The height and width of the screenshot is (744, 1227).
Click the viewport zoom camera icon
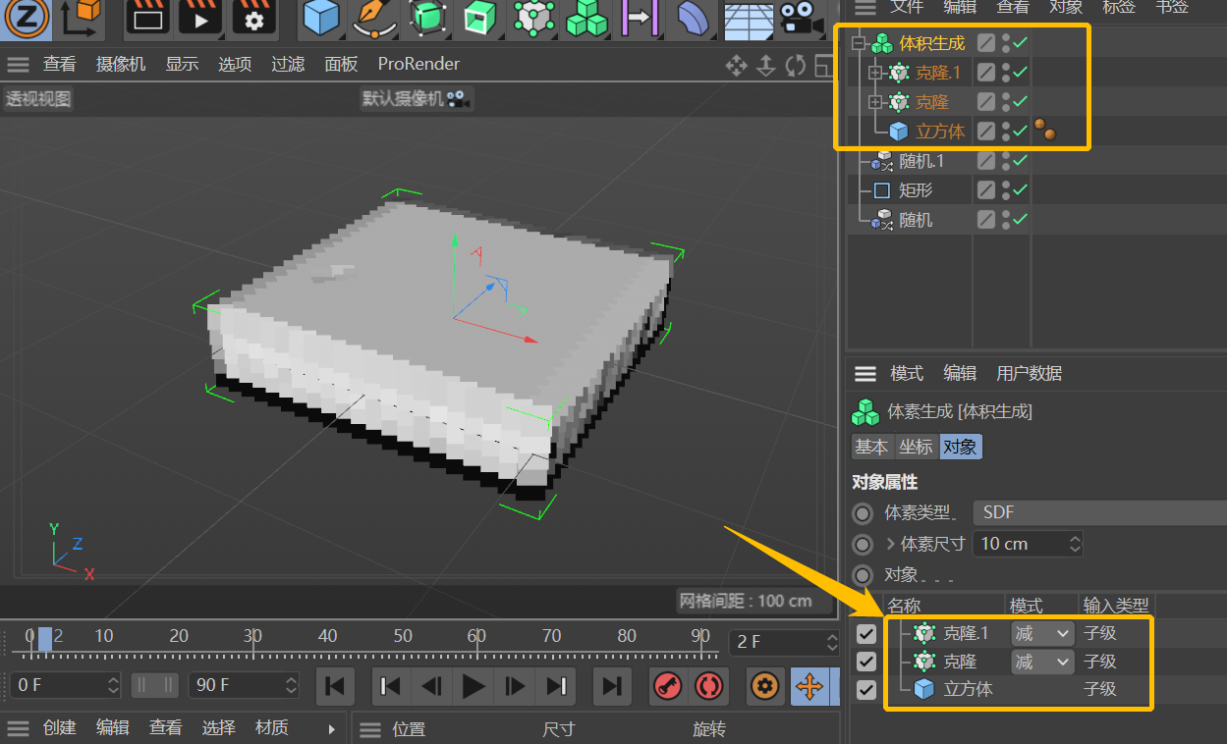click(x=766, y=66)
